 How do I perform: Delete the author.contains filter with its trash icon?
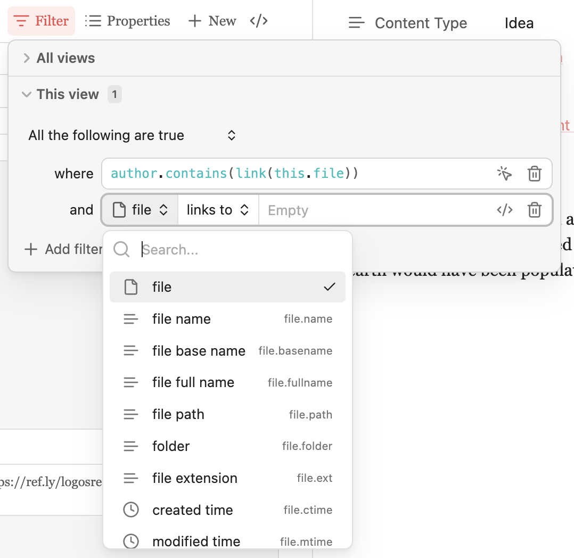(534, 174)
